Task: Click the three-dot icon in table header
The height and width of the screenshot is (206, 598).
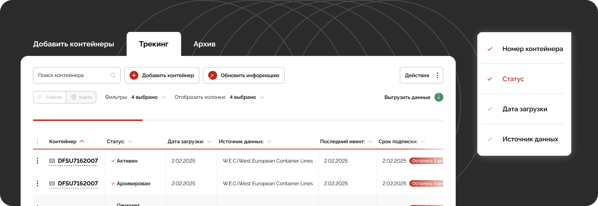Action: pos(37,141)
